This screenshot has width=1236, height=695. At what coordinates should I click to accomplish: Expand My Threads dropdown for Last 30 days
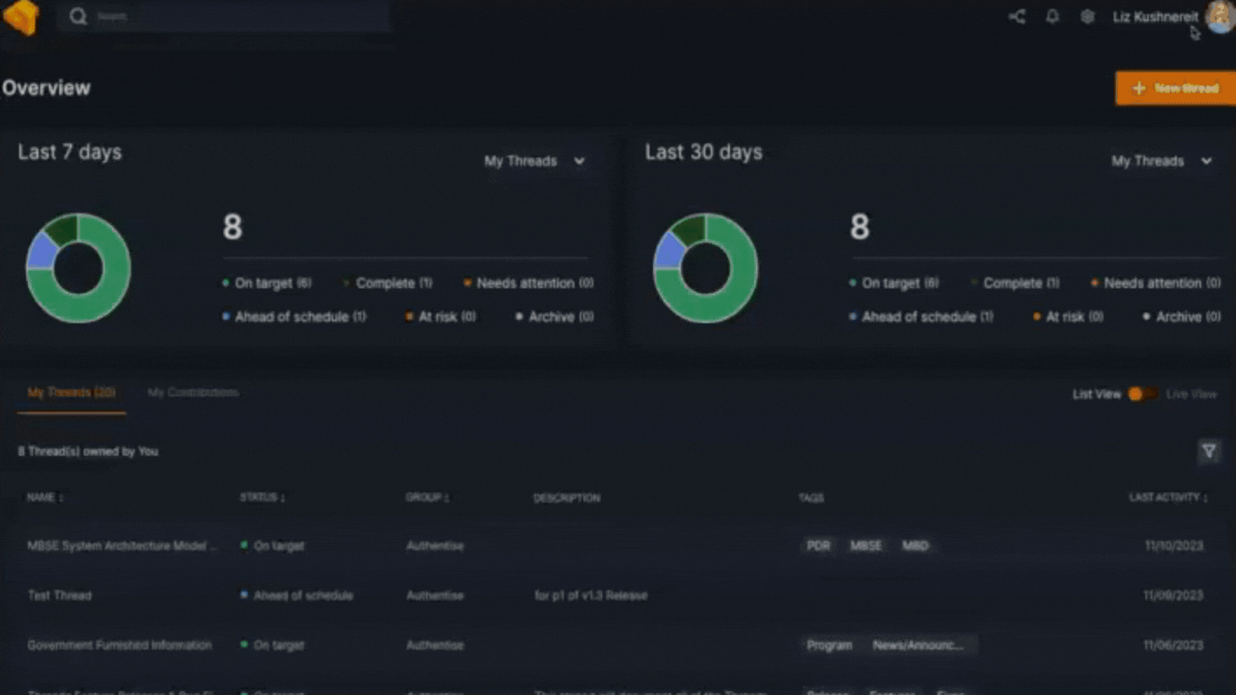point(1162,161)
